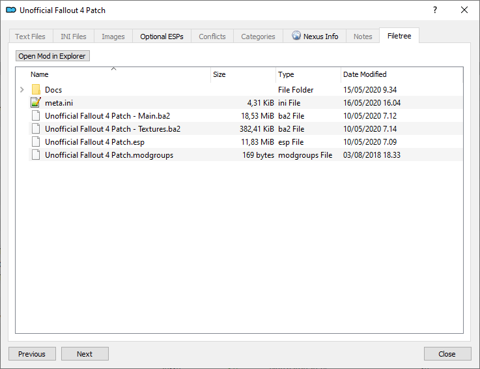Select Unofficial Fallout 4 Patch.esp file

coord(94,142)
